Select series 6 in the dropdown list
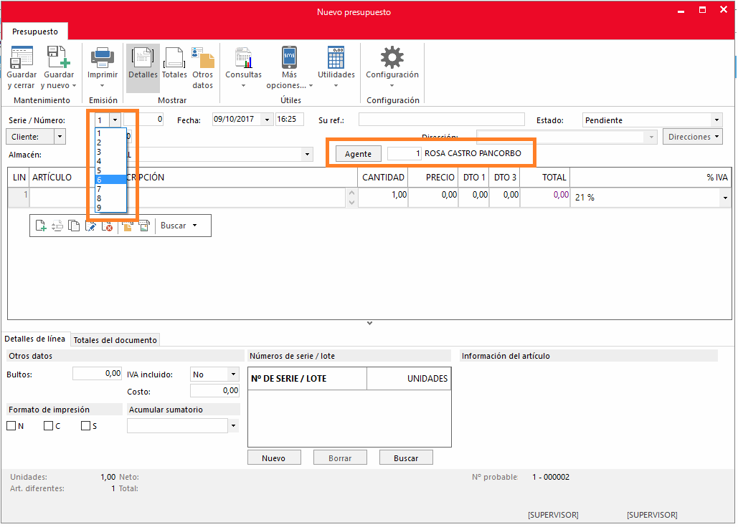This screenshot has width=738, height=527. tap(110, 180)
